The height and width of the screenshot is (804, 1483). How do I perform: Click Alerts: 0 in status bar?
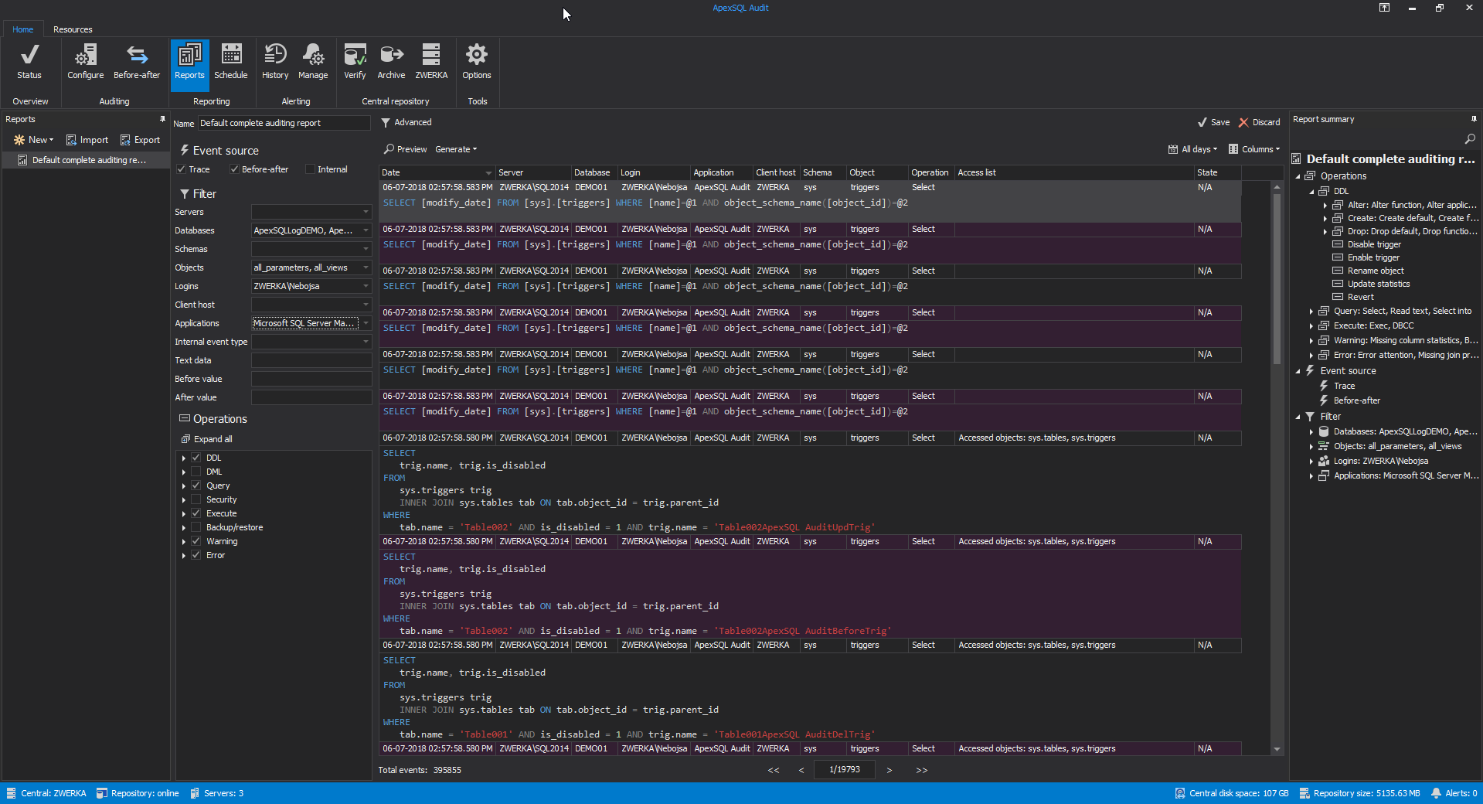tap(1454, 793)
